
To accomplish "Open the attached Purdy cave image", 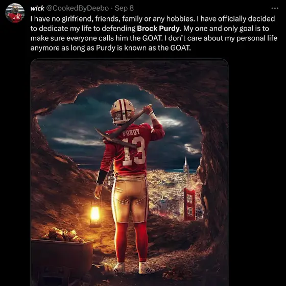I will click(x=129, y=173).
